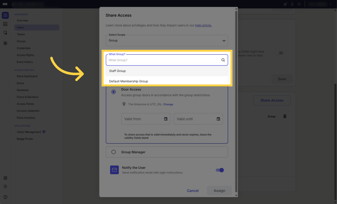Select the Door Access radio button
Image resolution: width=337 pixels, height=204 pixels.
[114, 92]
